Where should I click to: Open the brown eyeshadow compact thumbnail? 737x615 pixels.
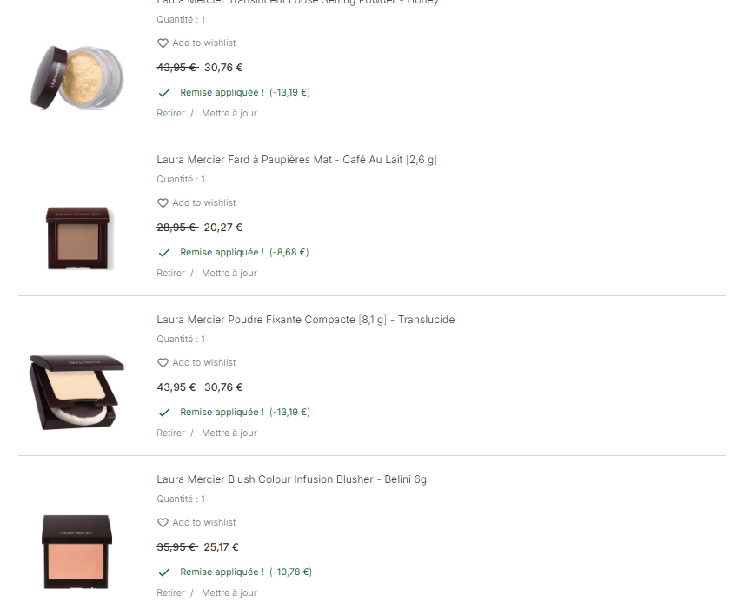78,238
